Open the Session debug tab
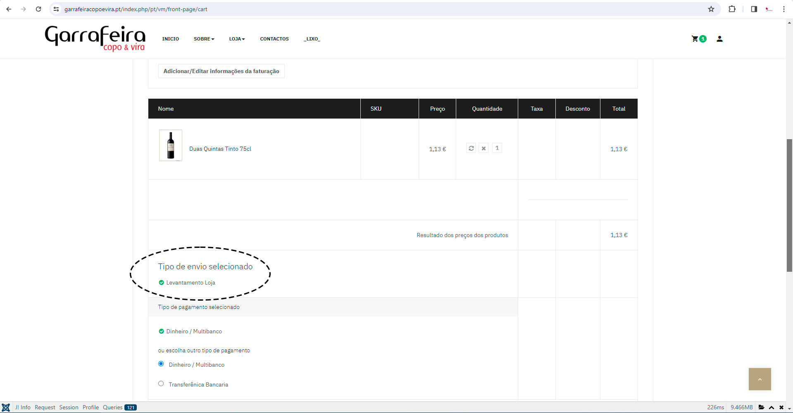Image resolution: width=793 pixels, height=413 pixels. [69, 407]
